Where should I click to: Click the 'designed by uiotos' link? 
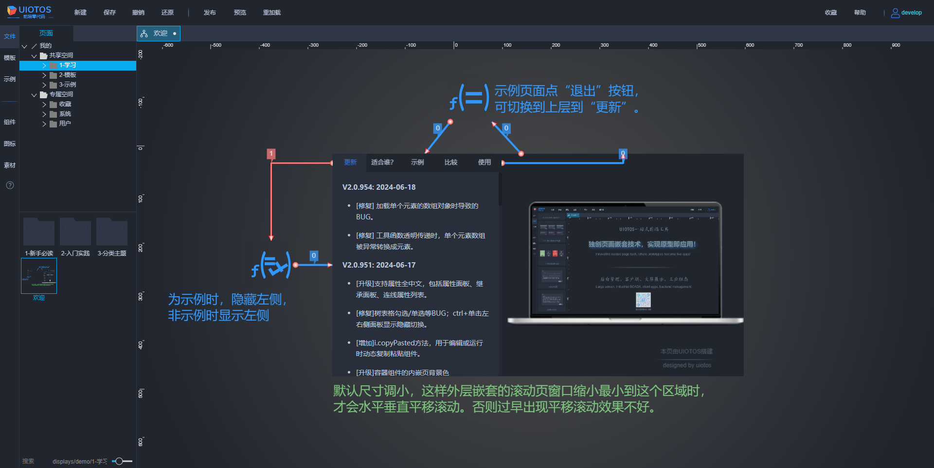[x=687, y=365]
